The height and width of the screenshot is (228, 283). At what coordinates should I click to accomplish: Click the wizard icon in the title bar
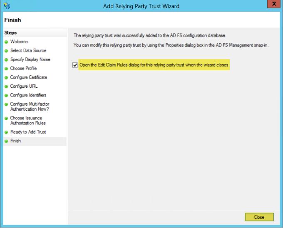7,6
